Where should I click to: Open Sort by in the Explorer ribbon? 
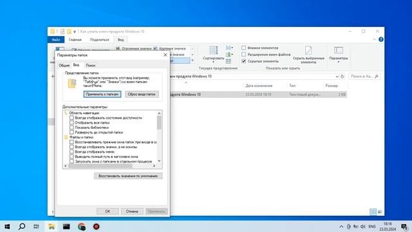click(x=213, y=54)
